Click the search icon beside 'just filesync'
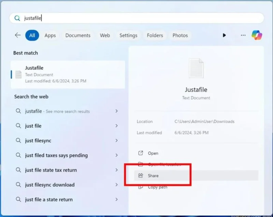This screenshot has height=217, width=273. pyautogui.click(x=18, y=140)
